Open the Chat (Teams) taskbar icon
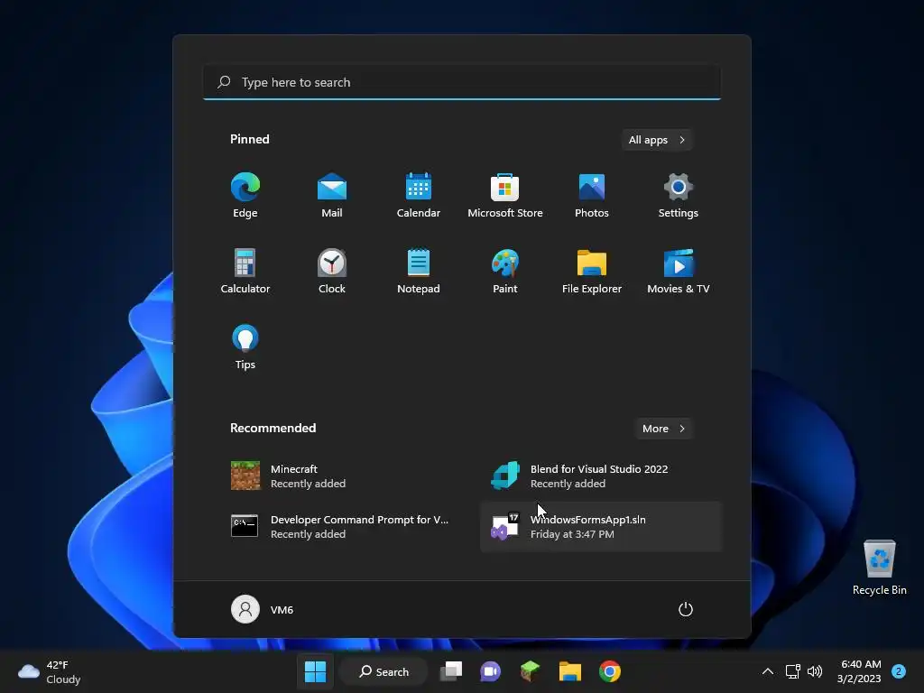Viewport: 924px width, 693px height. click(490, 671)
